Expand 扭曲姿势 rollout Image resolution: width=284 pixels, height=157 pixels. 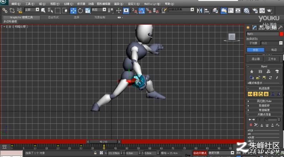(264, 106)
